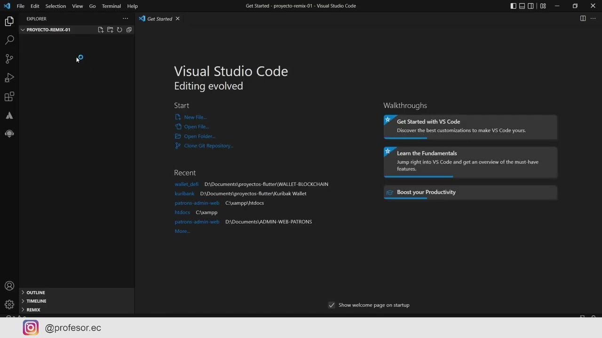This screenshot has height=338, width=602.
Task: Open the Extensions view
Action: (x=9, y=97)
